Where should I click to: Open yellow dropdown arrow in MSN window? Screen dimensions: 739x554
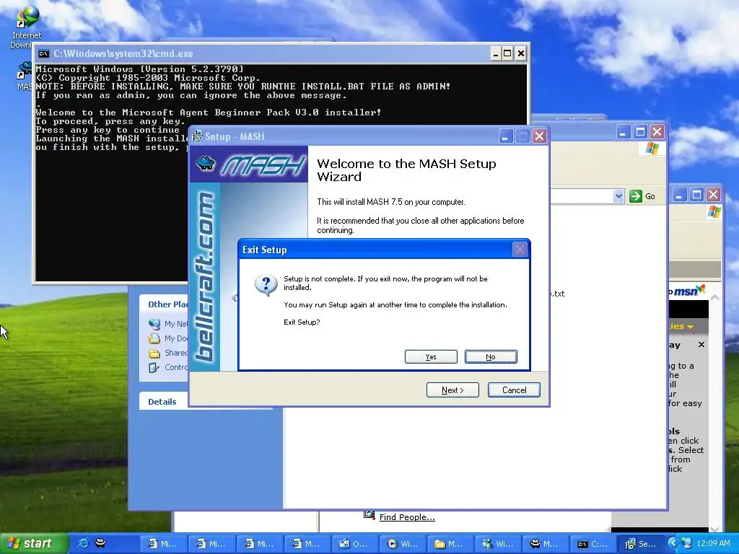click(690, 327)
